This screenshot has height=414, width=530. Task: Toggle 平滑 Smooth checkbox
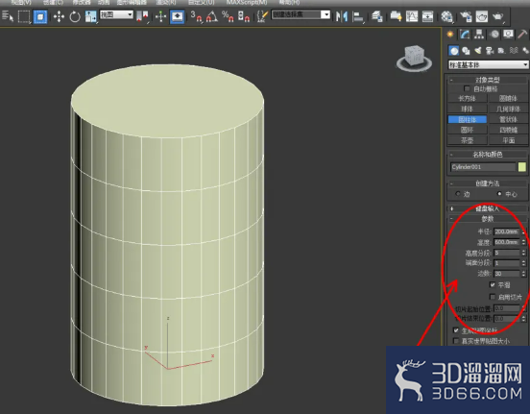[x=493, y=284]
